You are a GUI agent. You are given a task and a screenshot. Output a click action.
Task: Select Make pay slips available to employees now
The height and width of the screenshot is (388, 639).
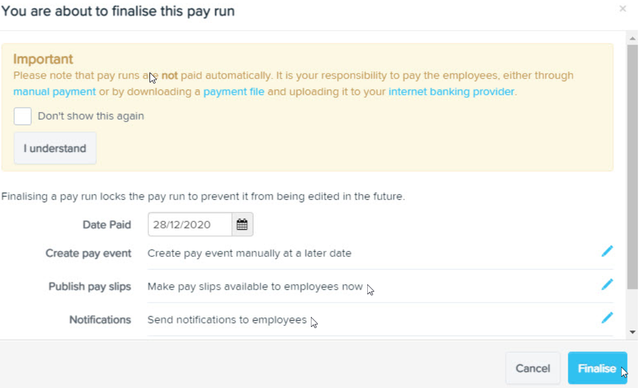[255, 287]
